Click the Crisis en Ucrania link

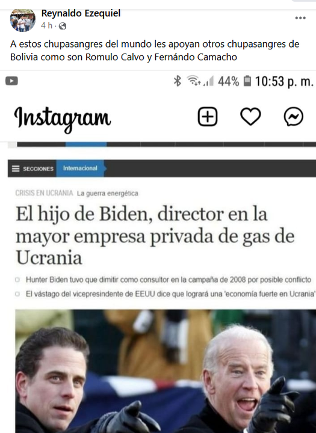(44, 193)
